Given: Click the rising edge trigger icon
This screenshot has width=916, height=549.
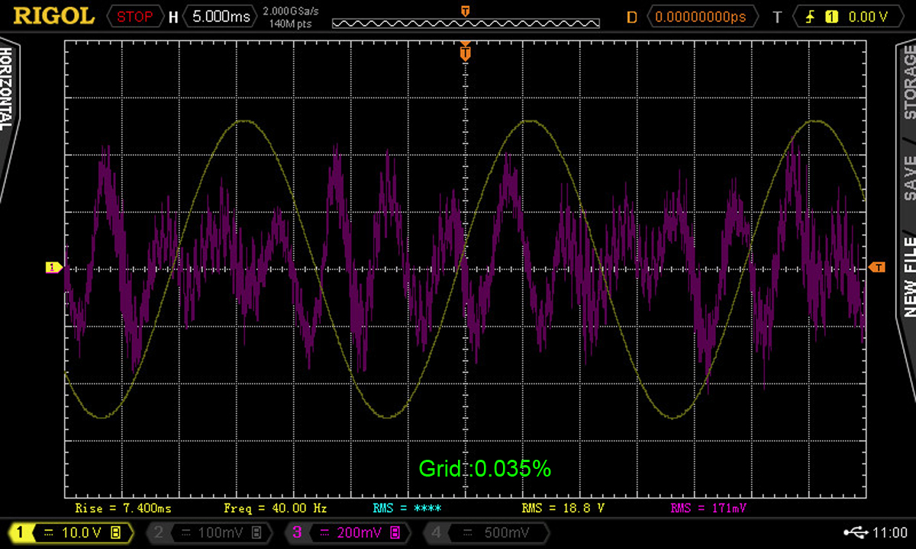Looking at the screenshot, I should (811, 16).
